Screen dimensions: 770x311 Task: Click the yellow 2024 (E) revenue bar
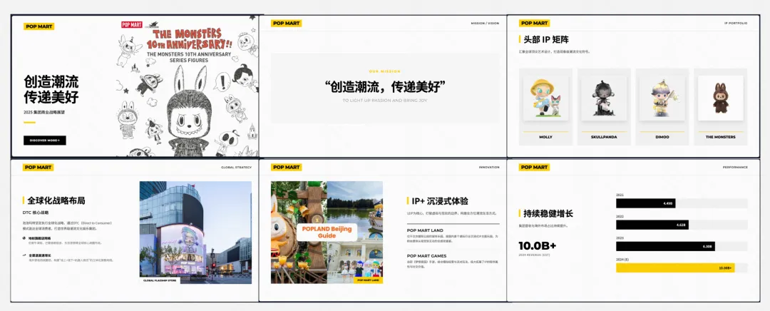(x=675, y=267)
